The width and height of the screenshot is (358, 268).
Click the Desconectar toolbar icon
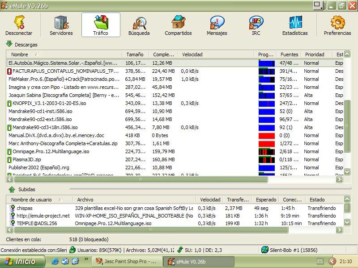19,25
